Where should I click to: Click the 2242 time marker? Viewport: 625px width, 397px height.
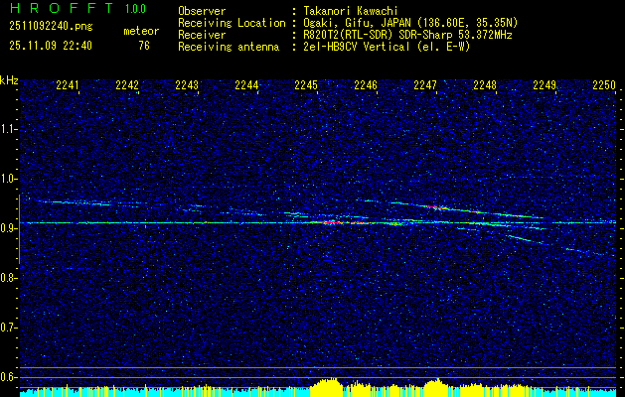point(127,85)
